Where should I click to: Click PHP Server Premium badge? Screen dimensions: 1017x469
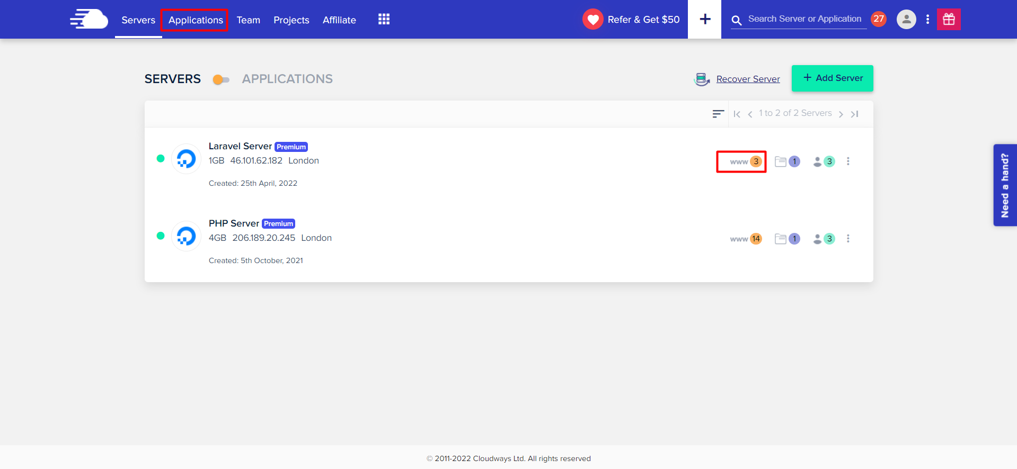coord(278,224)
